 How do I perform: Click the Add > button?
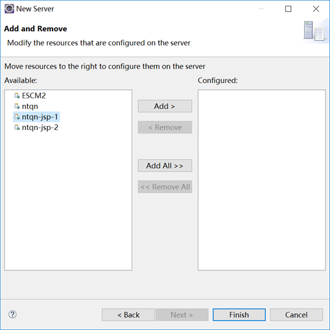click(165, 106)
